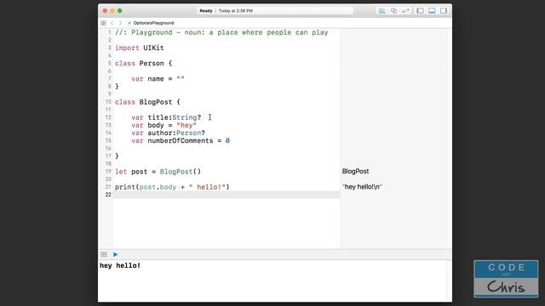Hide the debug console area

[104, 254]
